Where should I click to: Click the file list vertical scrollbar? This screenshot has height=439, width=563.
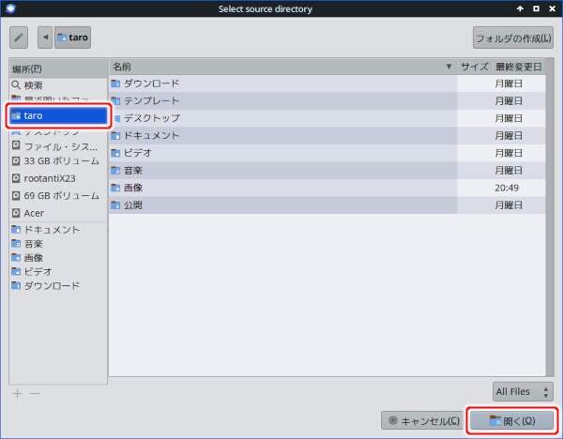550,218
